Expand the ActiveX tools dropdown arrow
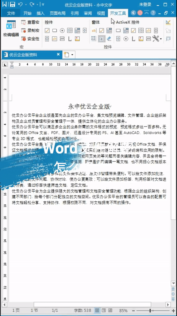This screenshot has height=316, width=177. coord(161,39)
